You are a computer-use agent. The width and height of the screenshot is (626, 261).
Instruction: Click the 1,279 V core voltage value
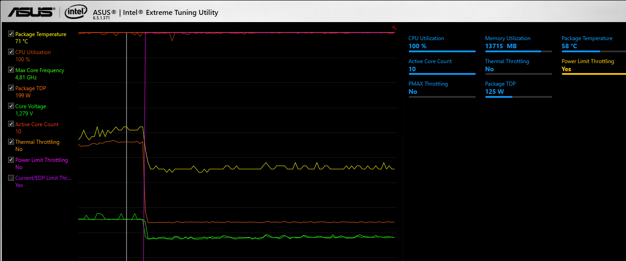click(x=24, y=114)
